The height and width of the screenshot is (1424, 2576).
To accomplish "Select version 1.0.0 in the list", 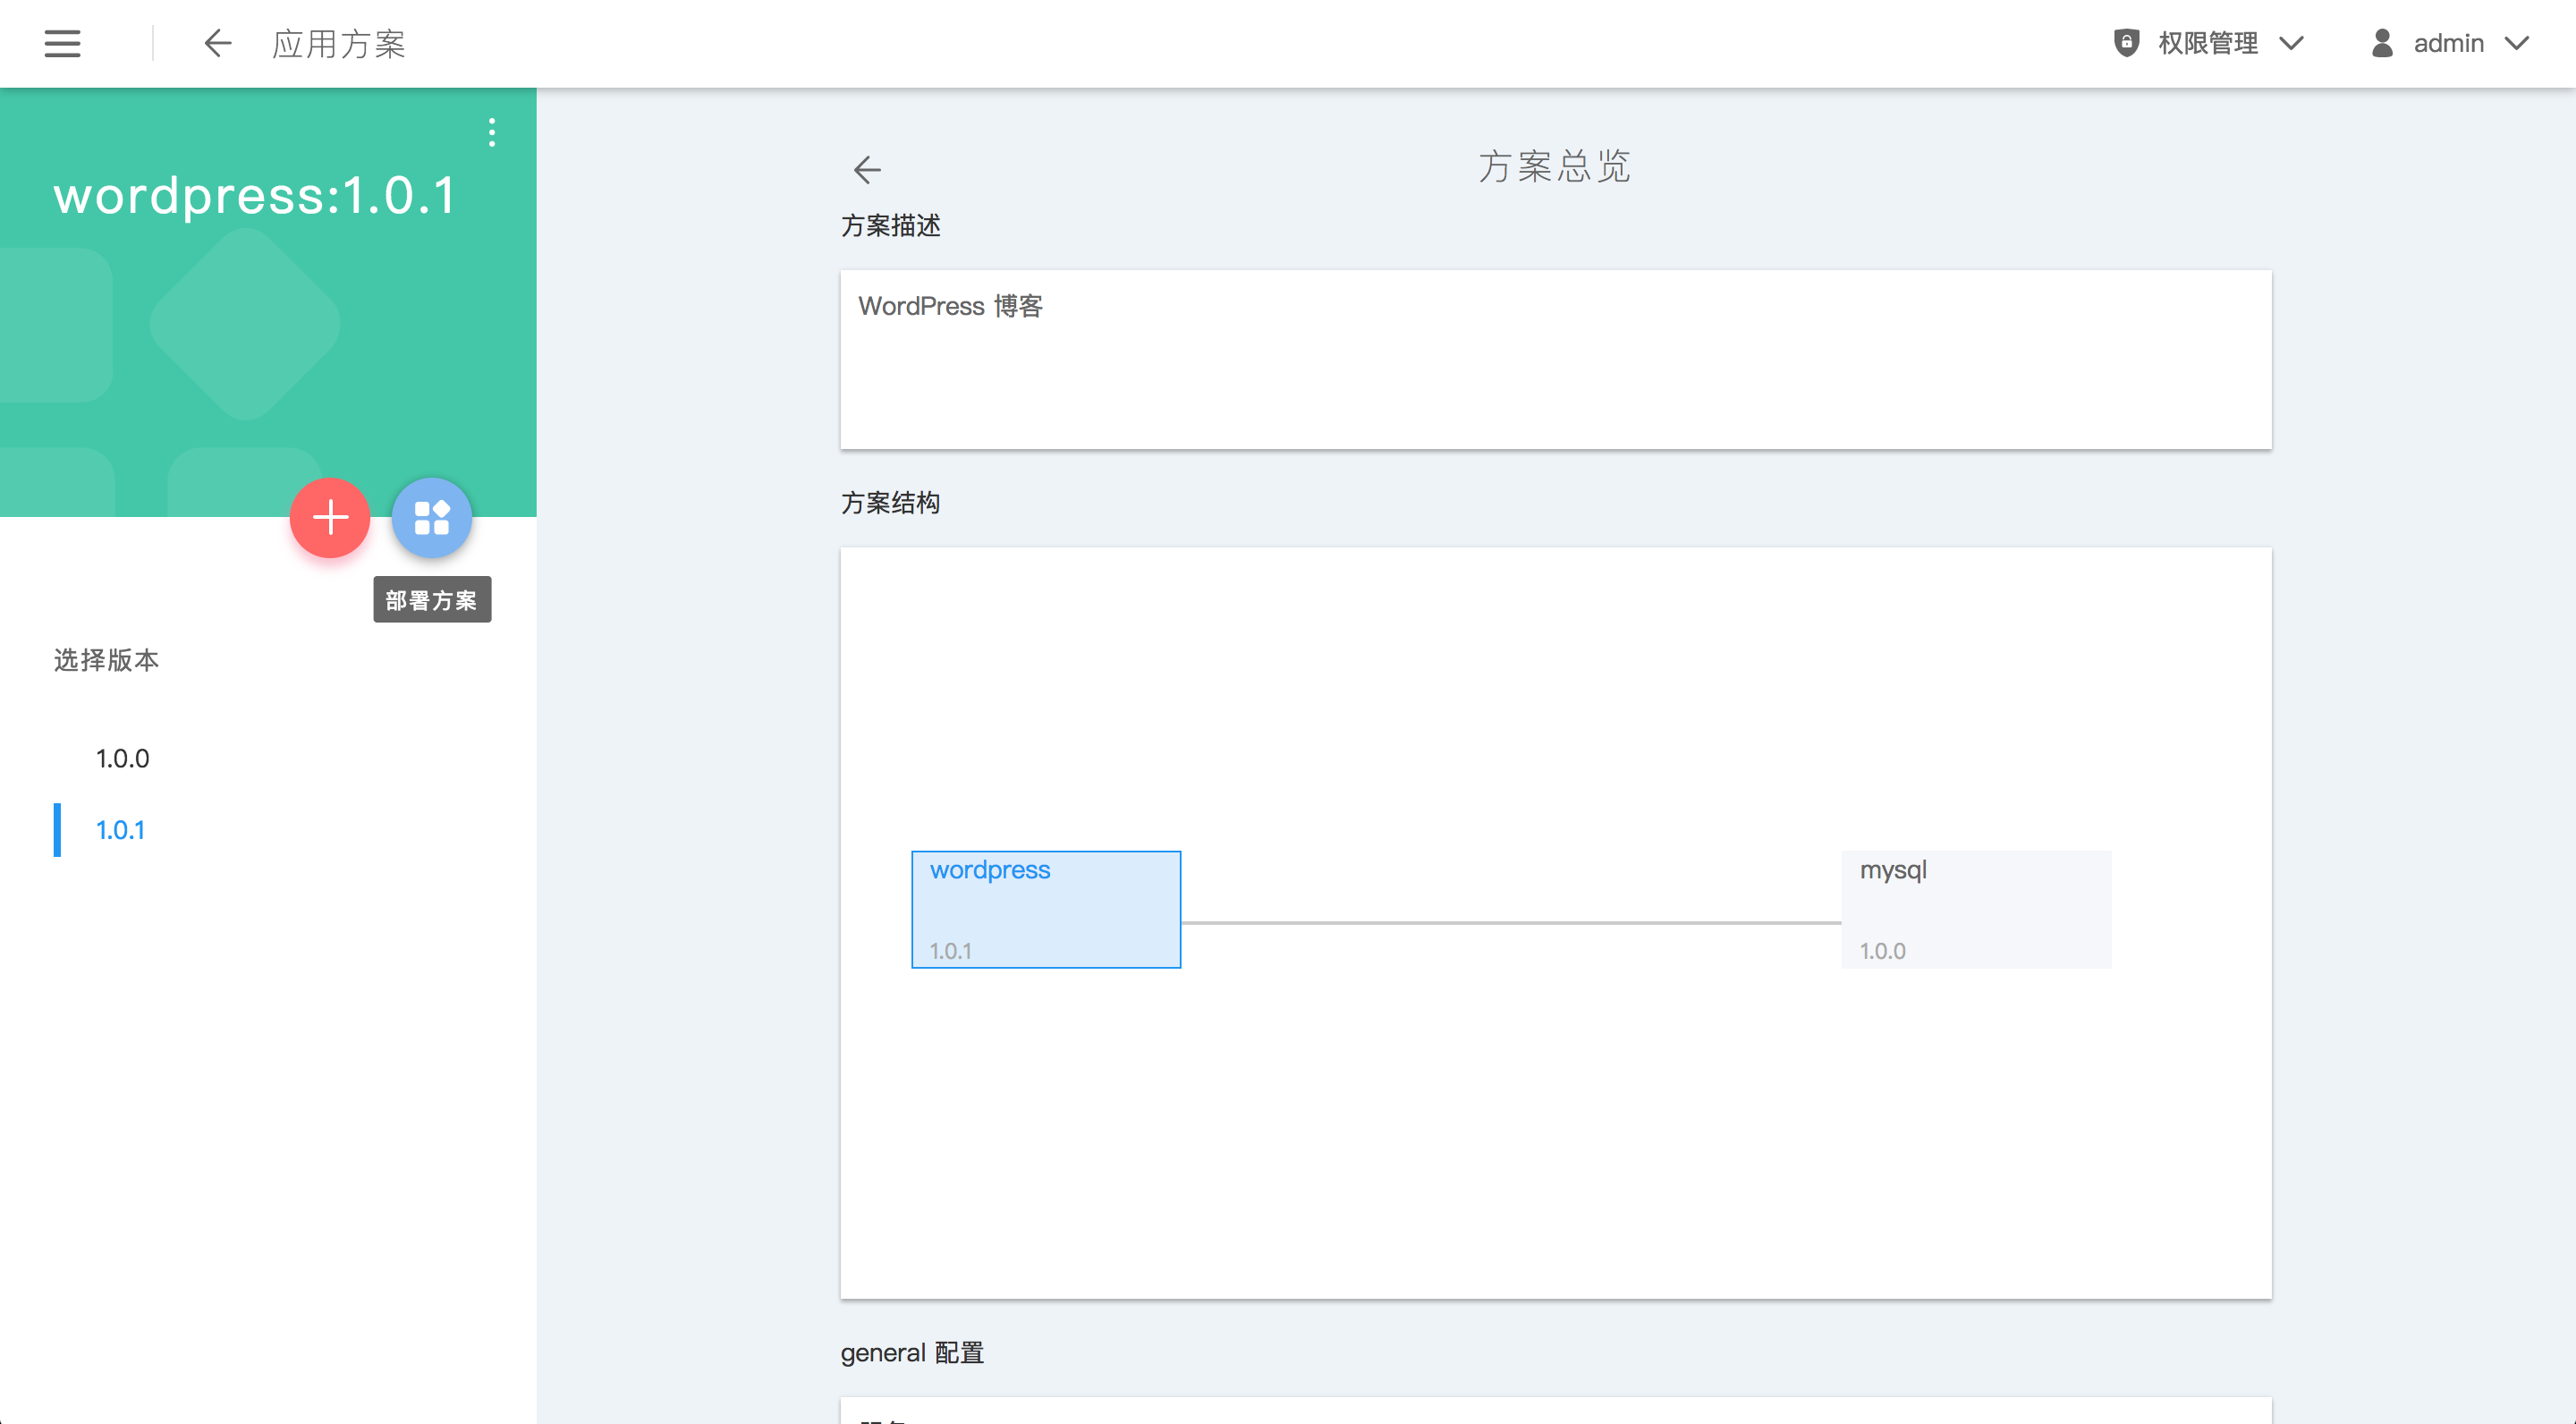I will 123,758.
